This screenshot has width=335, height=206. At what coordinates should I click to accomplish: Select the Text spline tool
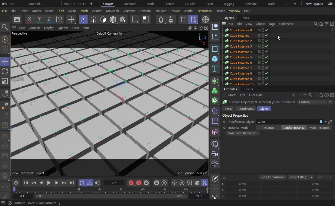point(215,69)
